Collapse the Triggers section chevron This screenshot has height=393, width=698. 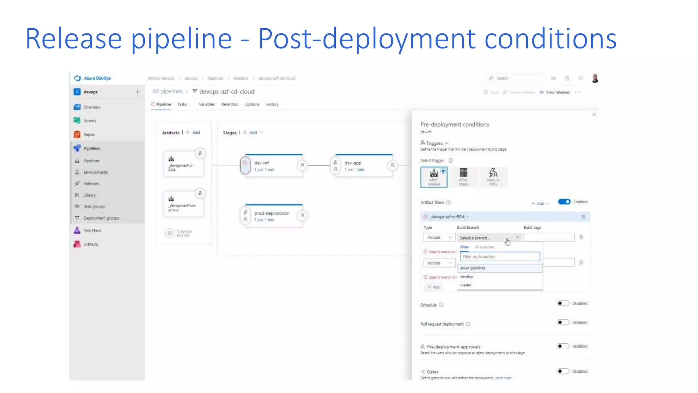446,143
